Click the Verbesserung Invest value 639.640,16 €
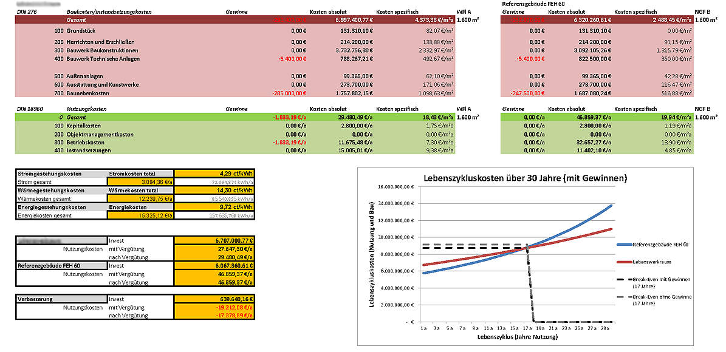The height and width of the screenshot is (352, 726). 214,299
